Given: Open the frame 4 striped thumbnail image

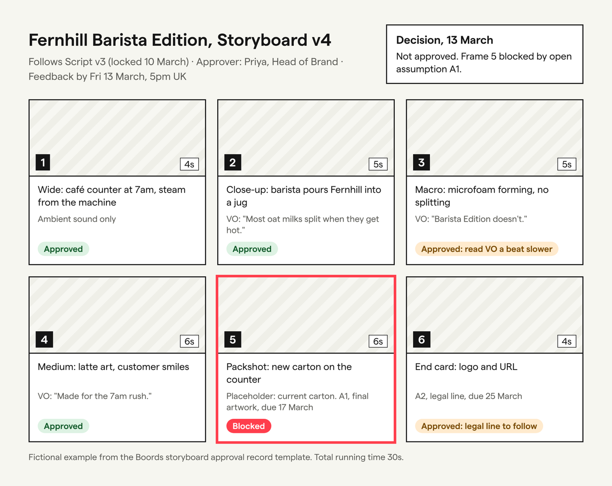Looking at the screenshot, I should pyautogui.click(x=117, y=315).
